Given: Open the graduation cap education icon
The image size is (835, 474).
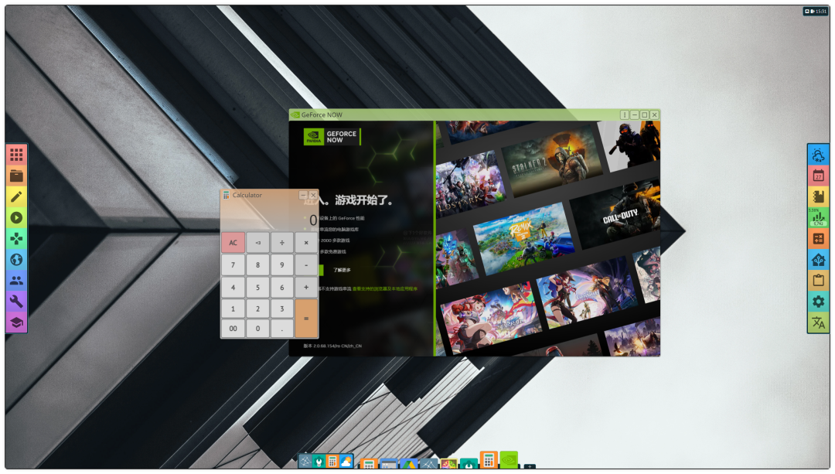Looking at the screenshot, I should 16,322.
